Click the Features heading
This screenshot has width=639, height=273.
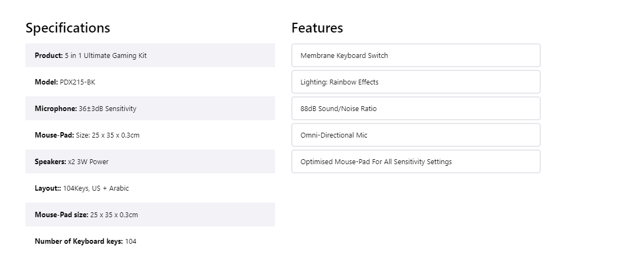[x=317, y=28]
